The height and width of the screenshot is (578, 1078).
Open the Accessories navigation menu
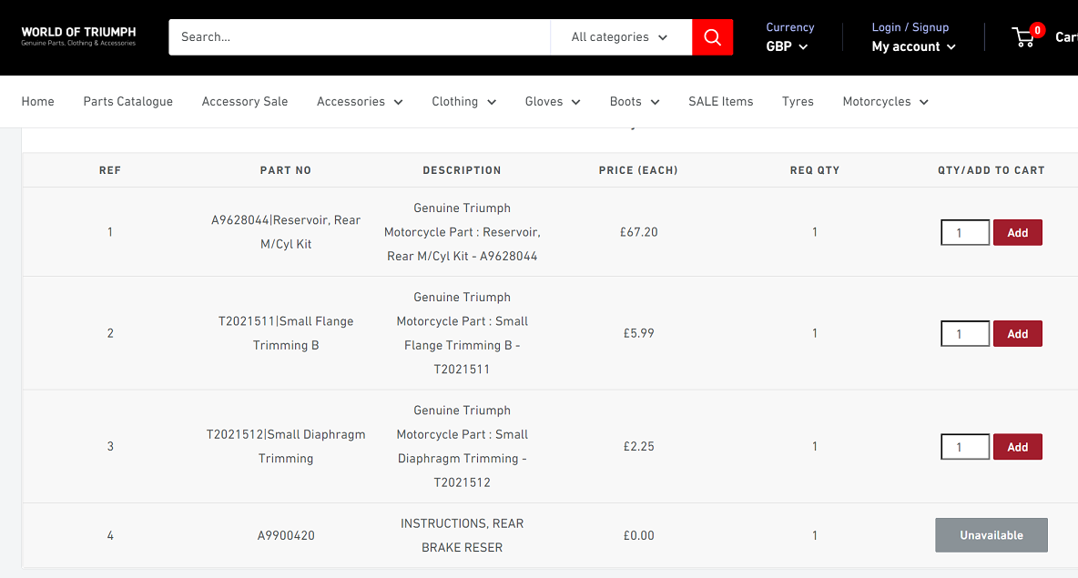(x=360, y=102)
